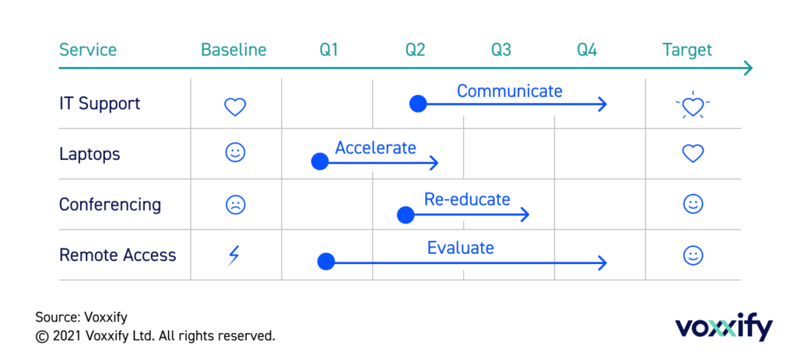Screen dimensions: 797x361
Task: Click the Conferencing baseline sad face icon
Action: pos(235,205)
